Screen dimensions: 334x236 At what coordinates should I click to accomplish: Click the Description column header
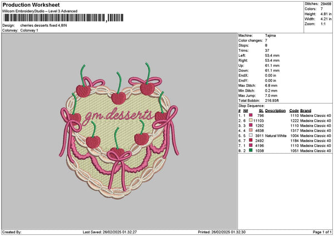tap(275, 110)
